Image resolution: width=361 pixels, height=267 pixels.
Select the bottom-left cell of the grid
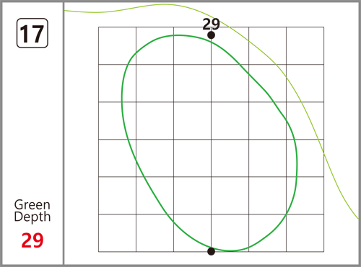117,233
